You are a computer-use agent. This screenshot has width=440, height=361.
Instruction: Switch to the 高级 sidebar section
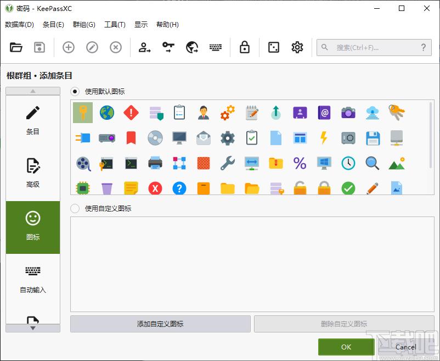click(33, 175)
